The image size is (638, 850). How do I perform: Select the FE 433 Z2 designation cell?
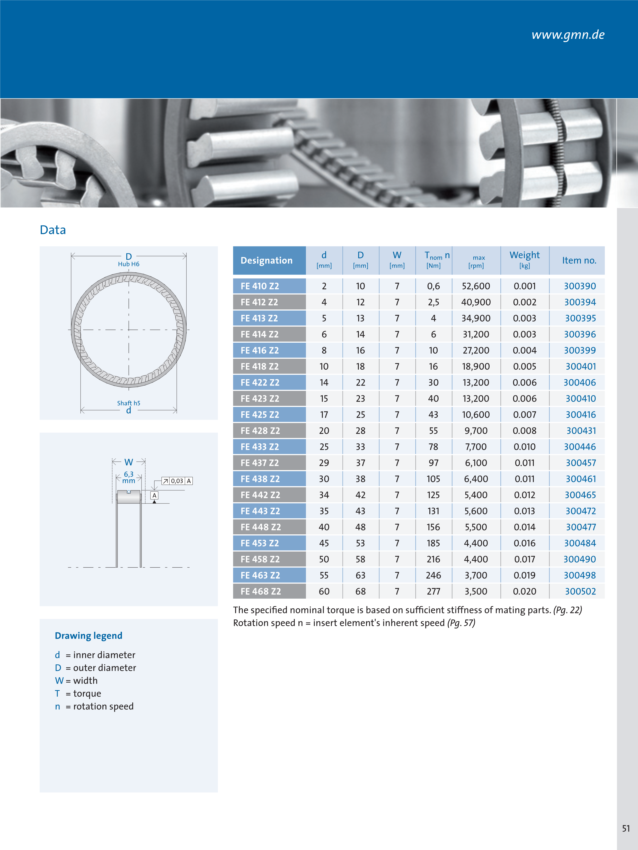click(269, 447)
